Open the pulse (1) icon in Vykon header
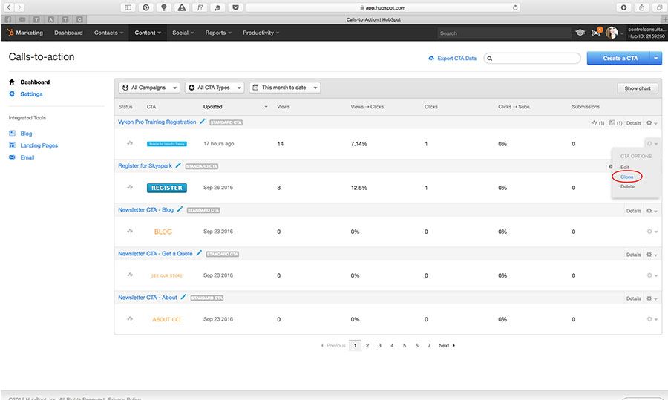Viewport: 668px width, 400px height. 597,122
